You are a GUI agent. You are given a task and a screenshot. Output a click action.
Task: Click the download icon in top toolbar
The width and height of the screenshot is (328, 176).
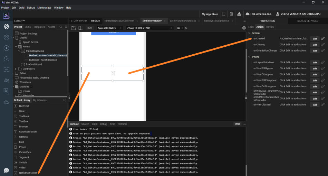(239, 14)
